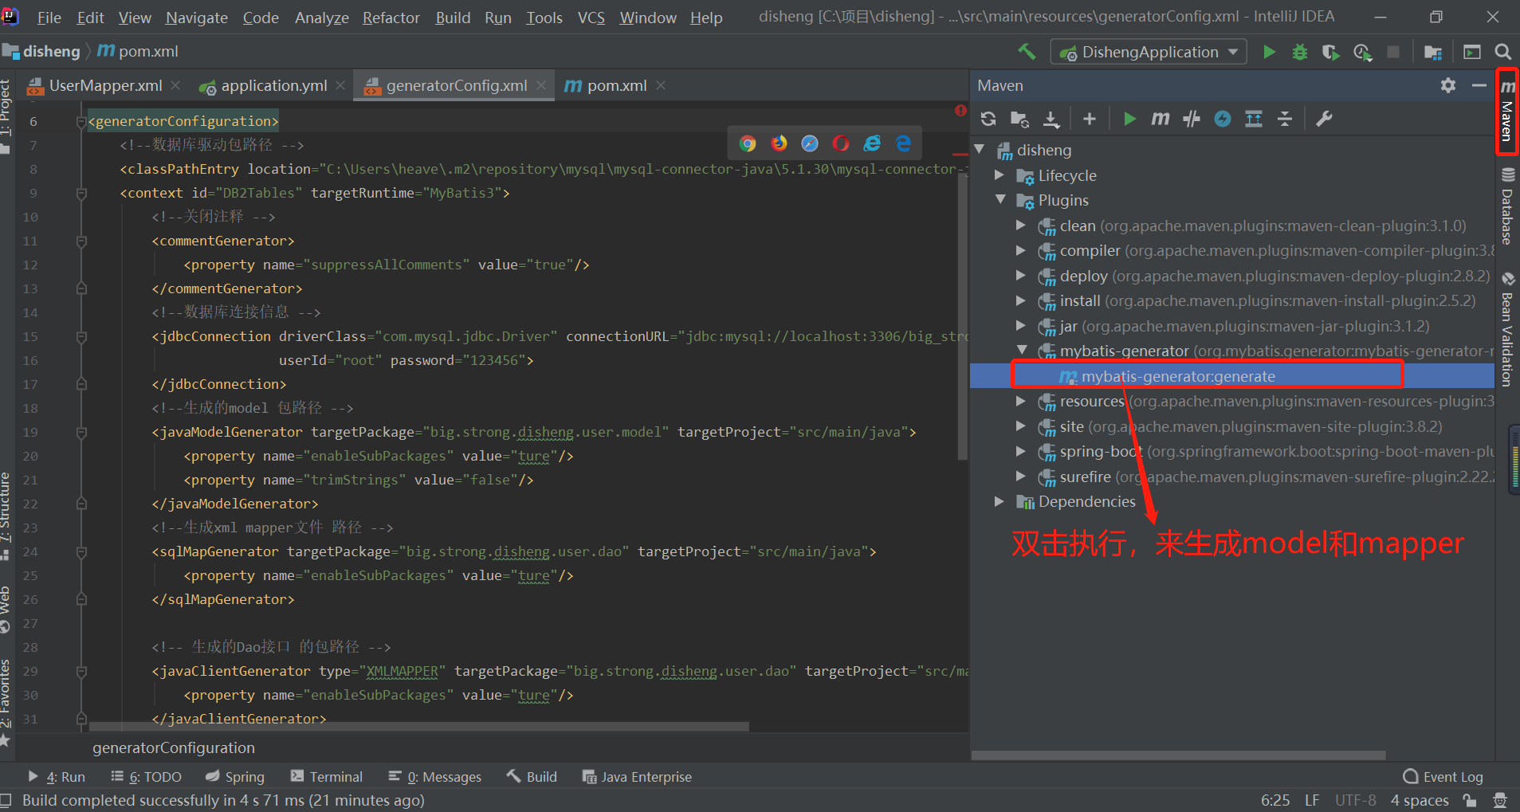This screenshot has height=812, width=1520.
Task: Click the editor horizontal scrollbar
Action: 419,727
